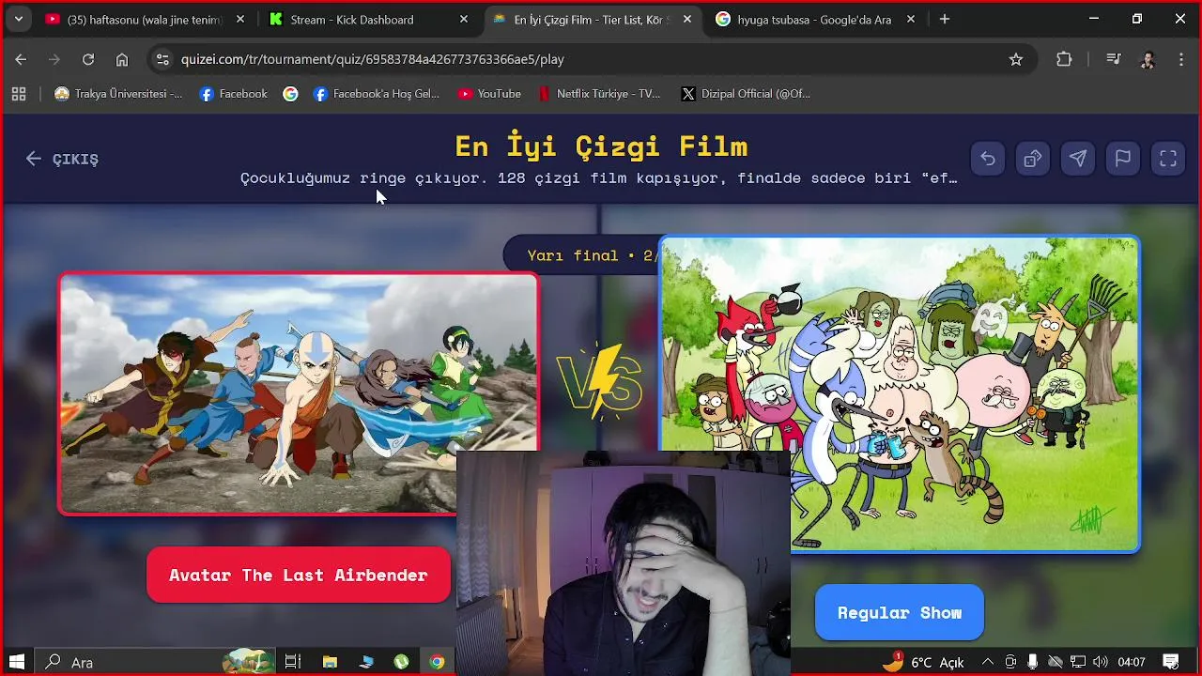Viewport: 1202px width, 676px height.
Task: Open File Explorer from the taskbar
Action: (330, 662)
